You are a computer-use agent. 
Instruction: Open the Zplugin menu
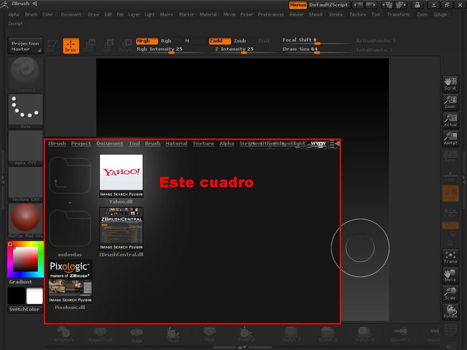click(x=440, y=14)
